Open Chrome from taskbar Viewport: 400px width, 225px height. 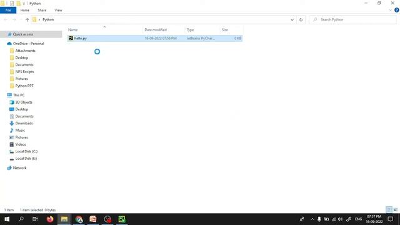click(x=79, y=219)
